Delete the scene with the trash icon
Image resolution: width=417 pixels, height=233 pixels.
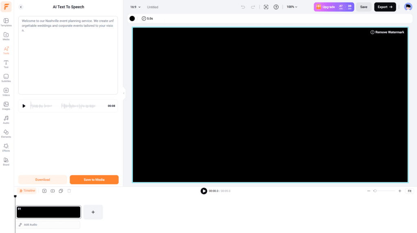(x=69, y=191)
